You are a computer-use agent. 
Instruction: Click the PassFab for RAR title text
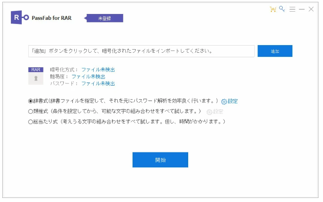[x=52, y=18]
